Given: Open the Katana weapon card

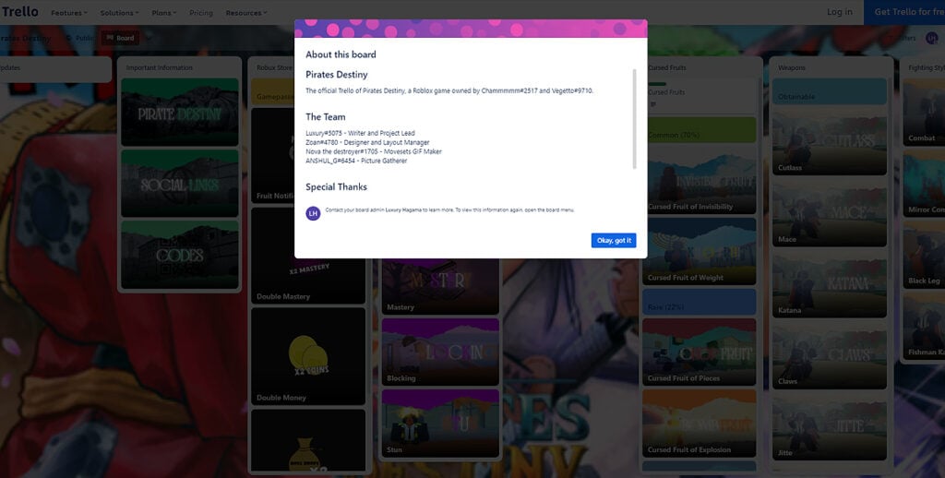Looking at the screenshot, I should 830,284.
